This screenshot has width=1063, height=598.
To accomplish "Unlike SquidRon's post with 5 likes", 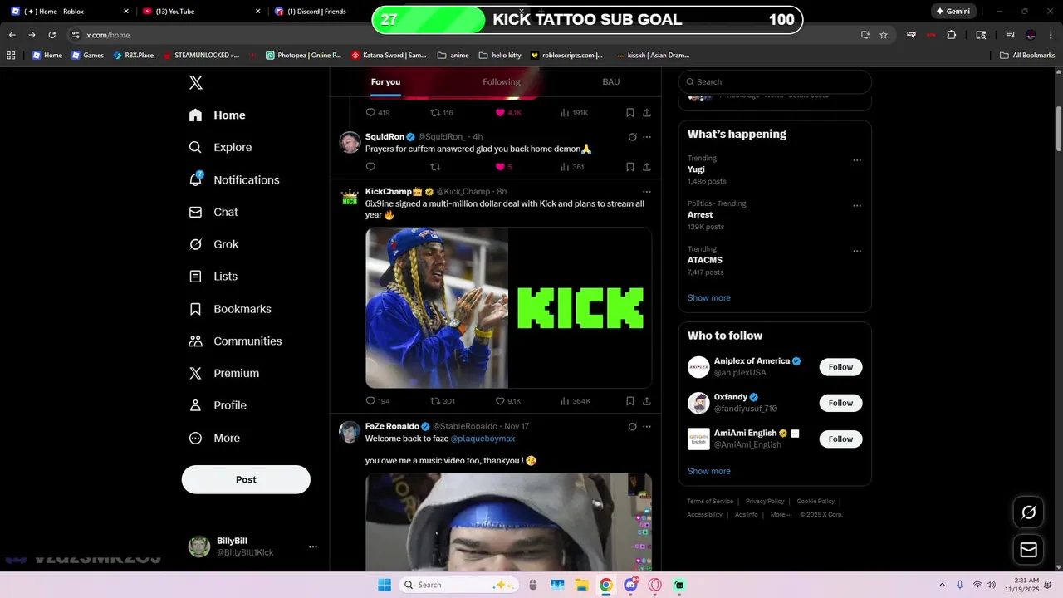I will (503, 167).
